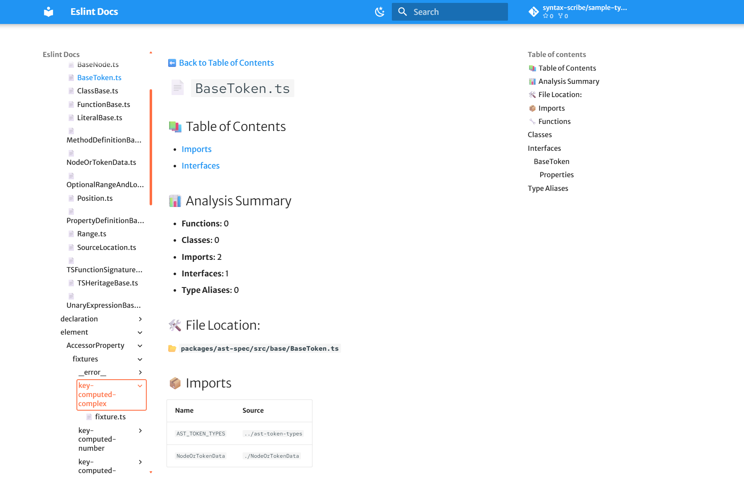Open fixture.ts in the sidebar

110,417
